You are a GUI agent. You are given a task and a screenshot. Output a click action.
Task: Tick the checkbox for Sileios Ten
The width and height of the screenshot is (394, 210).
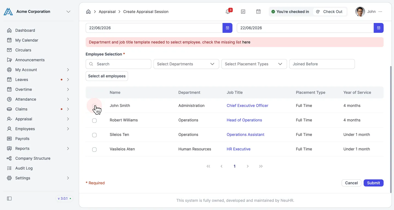point(94,135)
